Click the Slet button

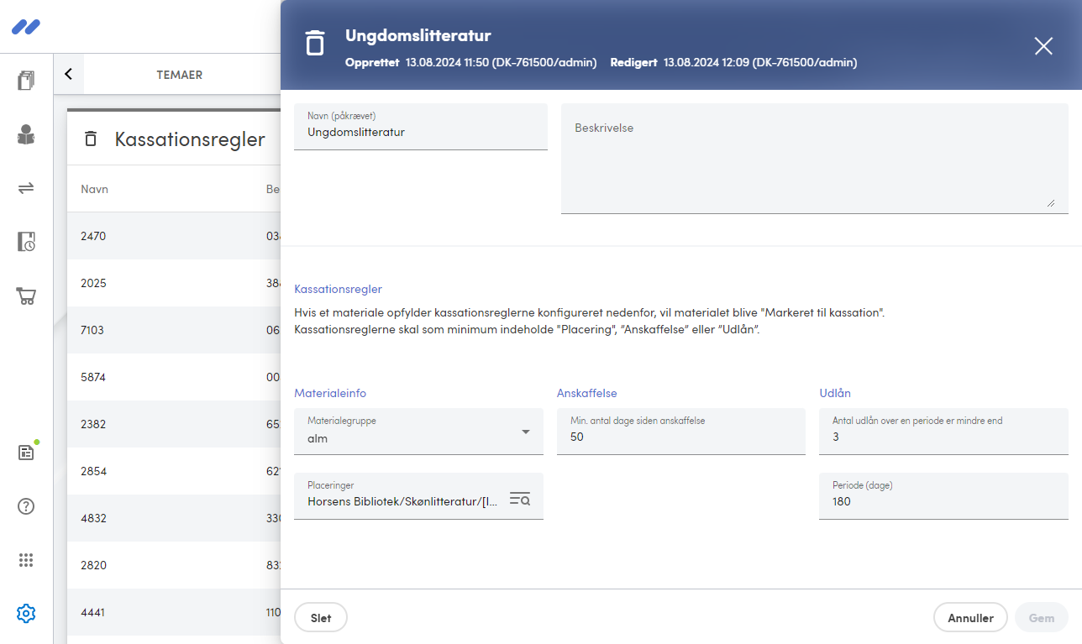[x=321, y=618]
